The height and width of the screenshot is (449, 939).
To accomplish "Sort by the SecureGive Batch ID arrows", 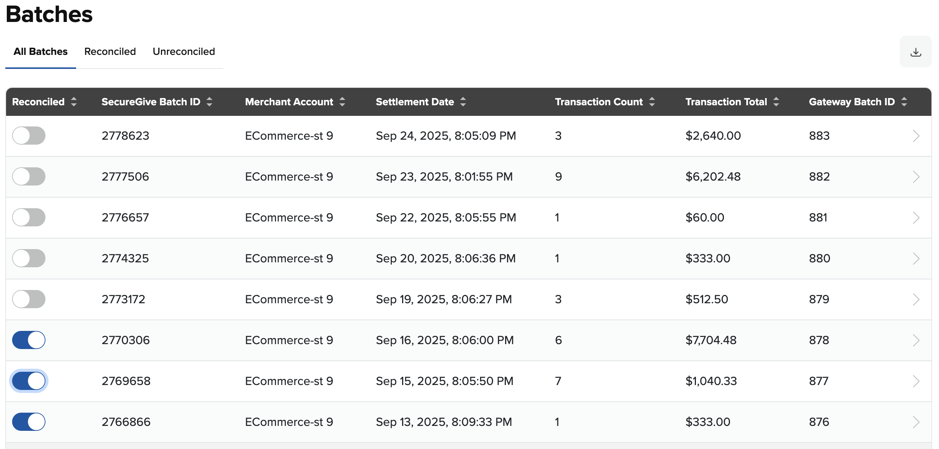I will coord(209,101).
